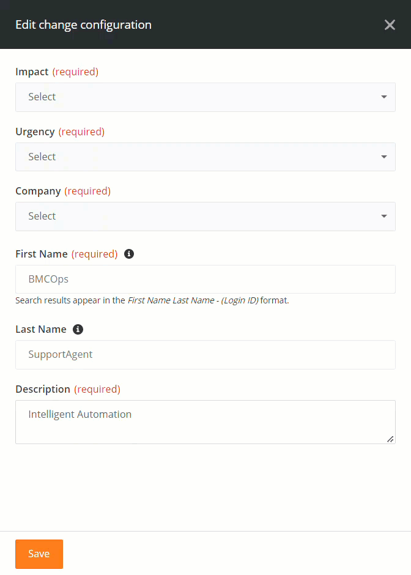The width and height of the screenshot is (411, 575).
Task: Click the Urgency dropdown caret arrow
Action: (x=384, y=157)
